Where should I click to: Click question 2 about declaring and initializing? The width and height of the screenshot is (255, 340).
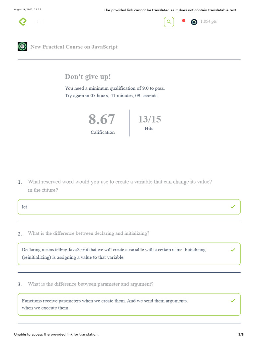pyautogui.click(x=88, y=233)
